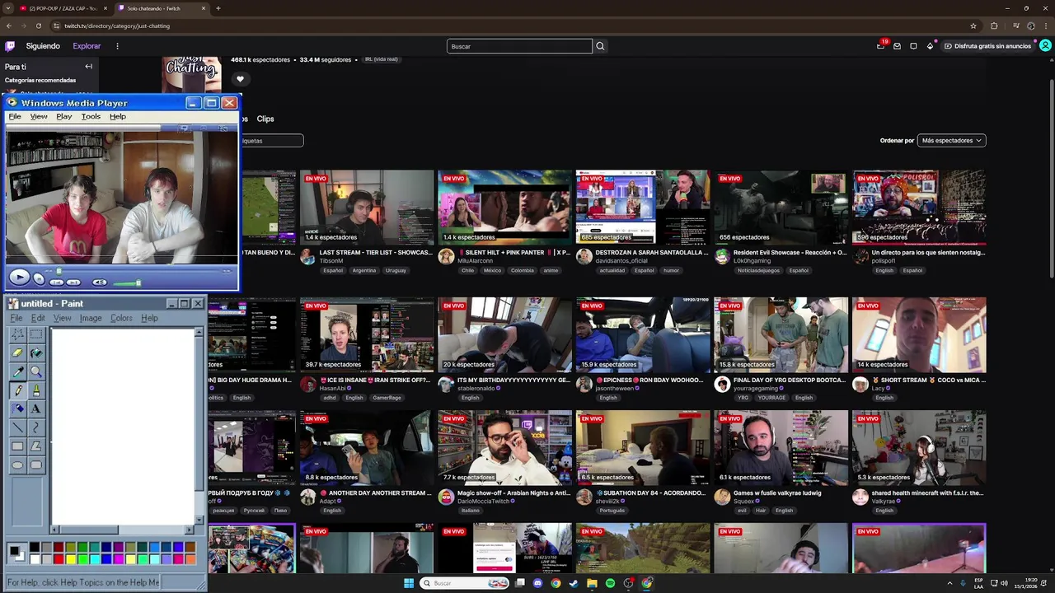Select the Pick Color eyedropper tool

click(17, 371)
